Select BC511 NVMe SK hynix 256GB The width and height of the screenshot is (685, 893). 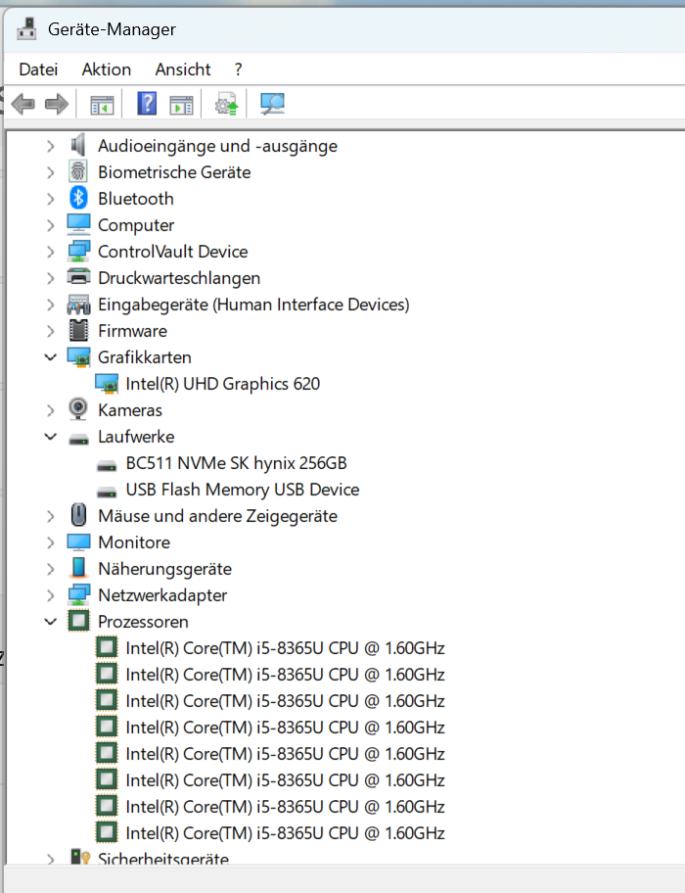point(236,463)
